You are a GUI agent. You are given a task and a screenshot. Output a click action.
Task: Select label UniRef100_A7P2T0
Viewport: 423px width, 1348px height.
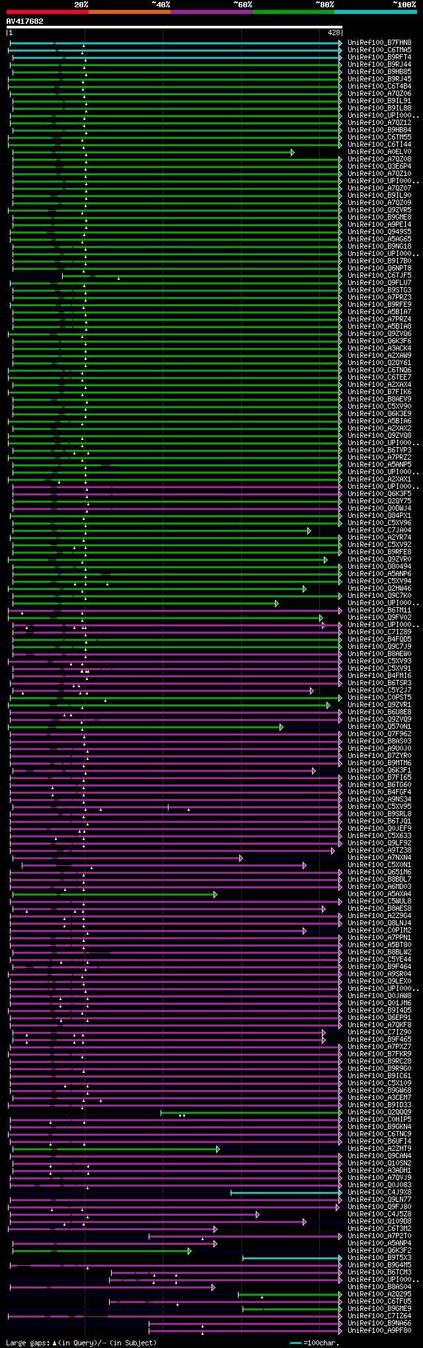pyautogui.click(x=379, y=1236)
